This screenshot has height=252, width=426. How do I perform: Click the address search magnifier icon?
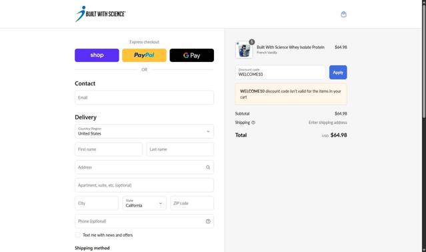click(x=208, y=167)
